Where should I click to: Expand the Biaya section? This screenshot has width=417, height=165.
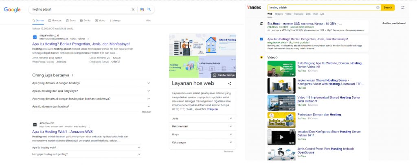click(x=202, y=135)
